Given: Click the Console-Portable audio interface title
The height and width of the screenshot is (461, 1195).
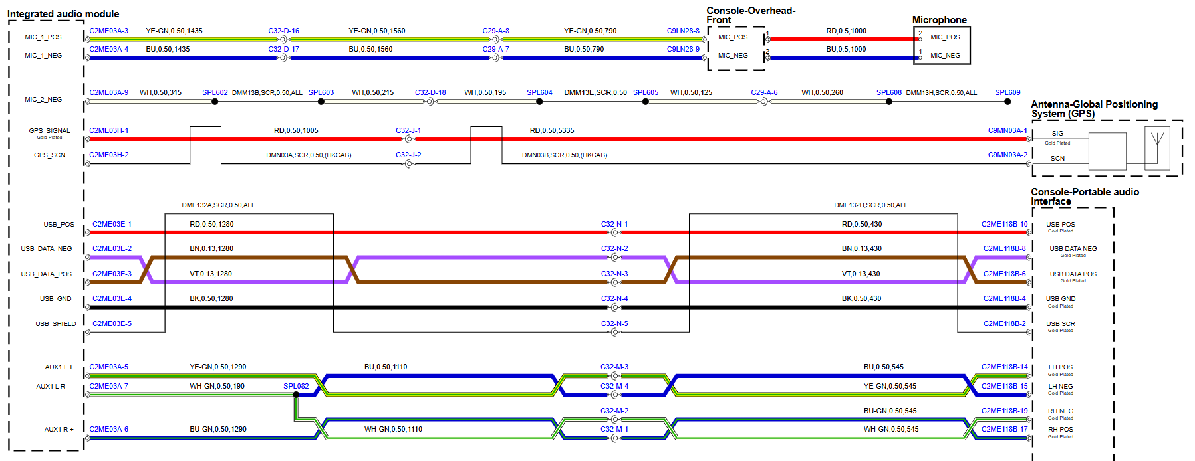Looking at the screenshot, I should click(x=1085, y=197).
